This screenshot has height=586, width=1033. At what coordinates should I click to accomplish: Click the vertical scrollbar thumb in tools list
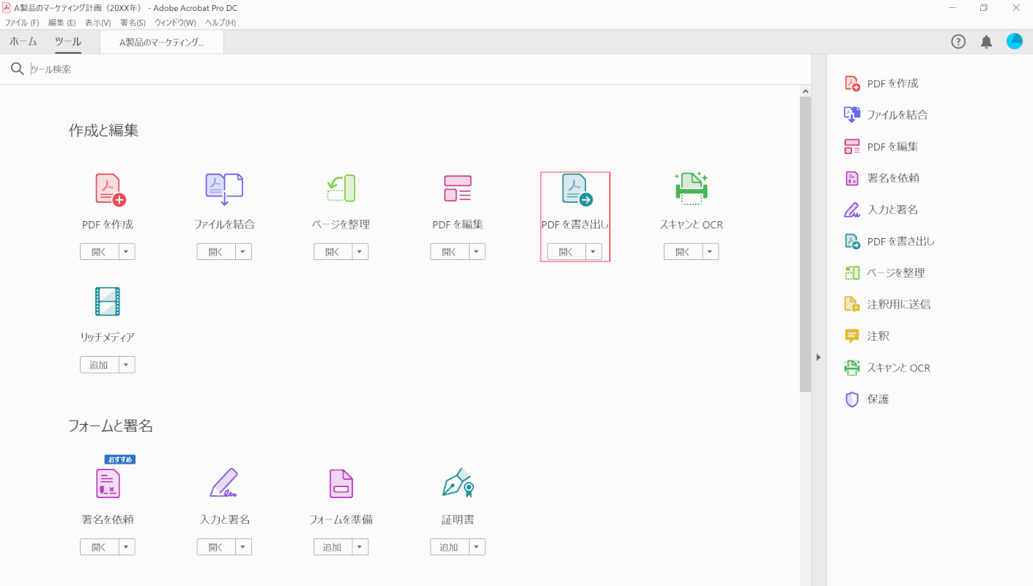(x=805, y=244)
